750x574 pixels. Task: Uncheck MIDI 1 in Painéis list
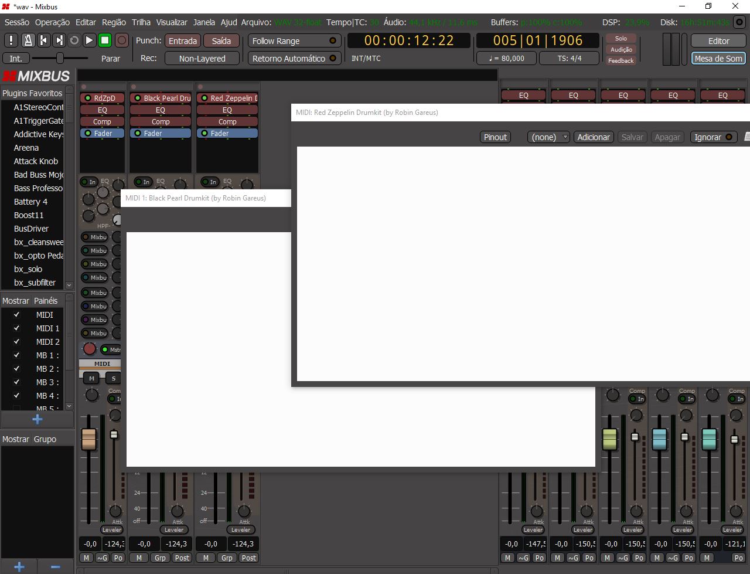pyautogui.click(x=16, y=328)
